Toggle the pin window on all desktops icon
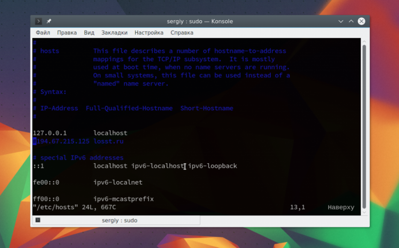399x248 pixels. point(49,22)
